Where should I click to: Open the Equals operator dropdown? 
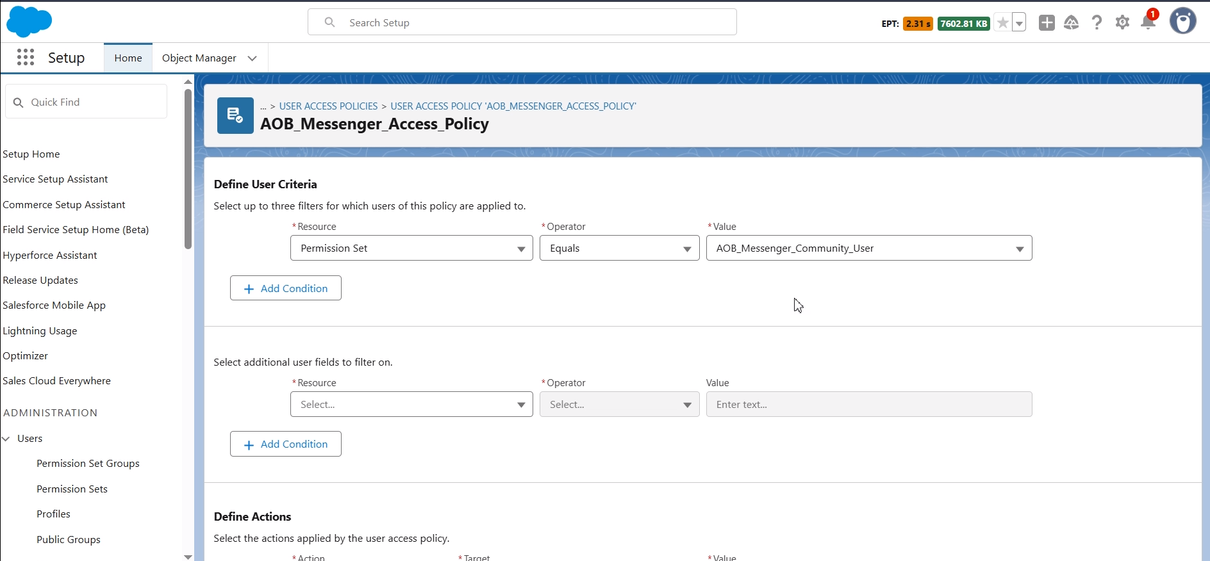pos(619,248)
